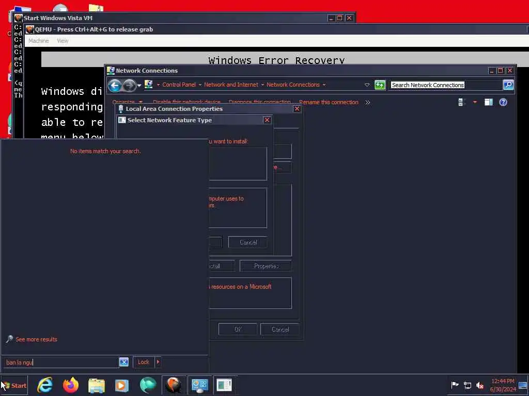Click the QEMU window title icon
This screenshot has width=529, height=396.
pyautogui.click(x=29, y=29)
